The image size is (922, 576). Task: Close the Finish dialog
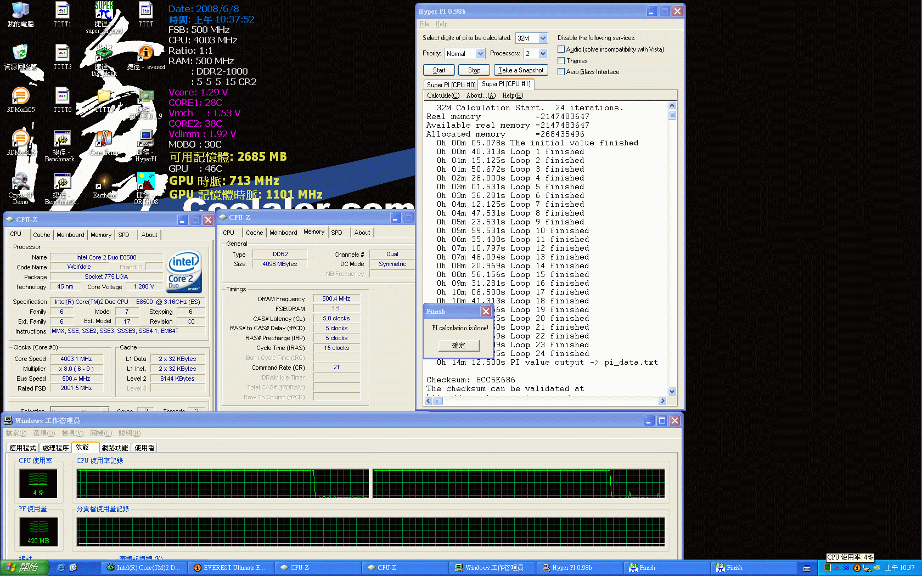click(x=486, y=312)
